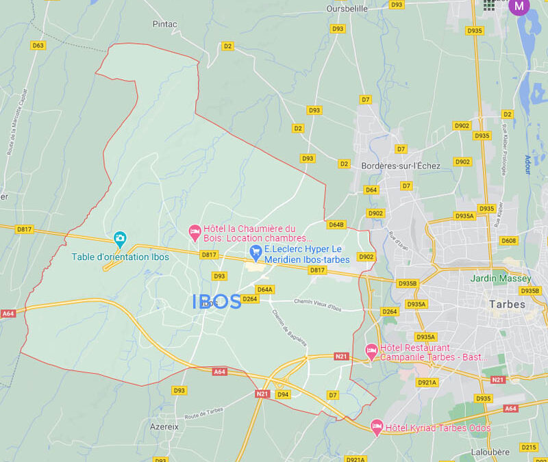Click the Pintac village label
The height and width of the screenshot is (462, 548).
(164, 24)
